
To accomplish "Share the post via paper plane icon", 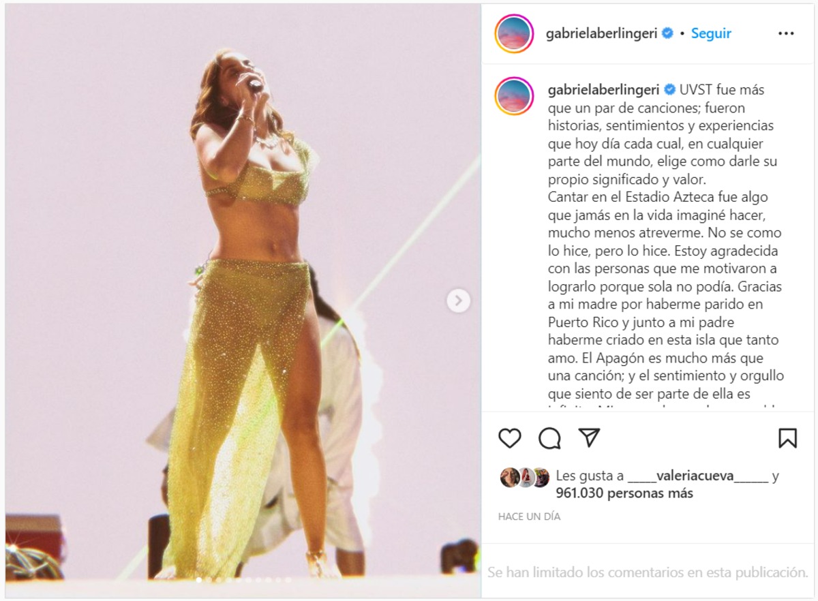I will [589, 437].
